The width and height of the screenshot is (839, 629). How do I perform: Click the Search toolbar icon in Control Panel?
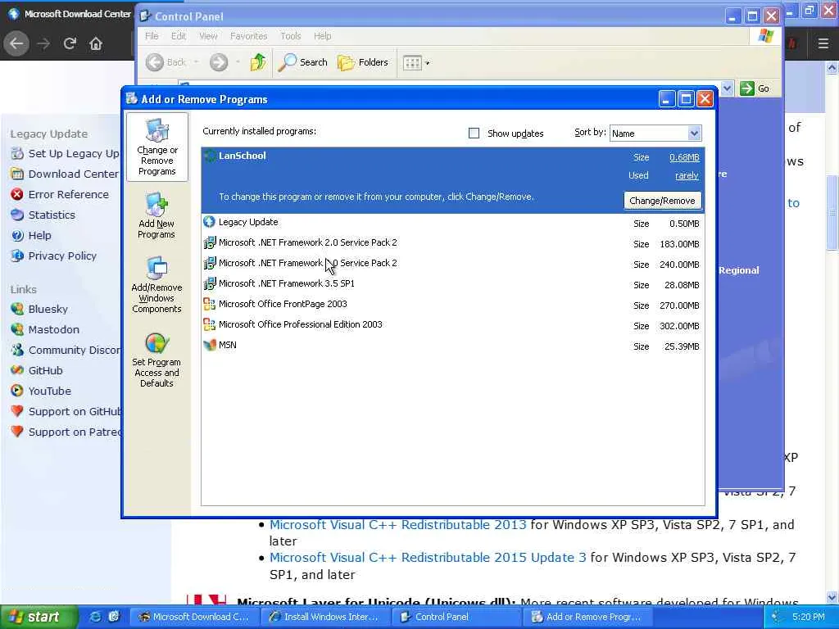[x=288, y=62]
